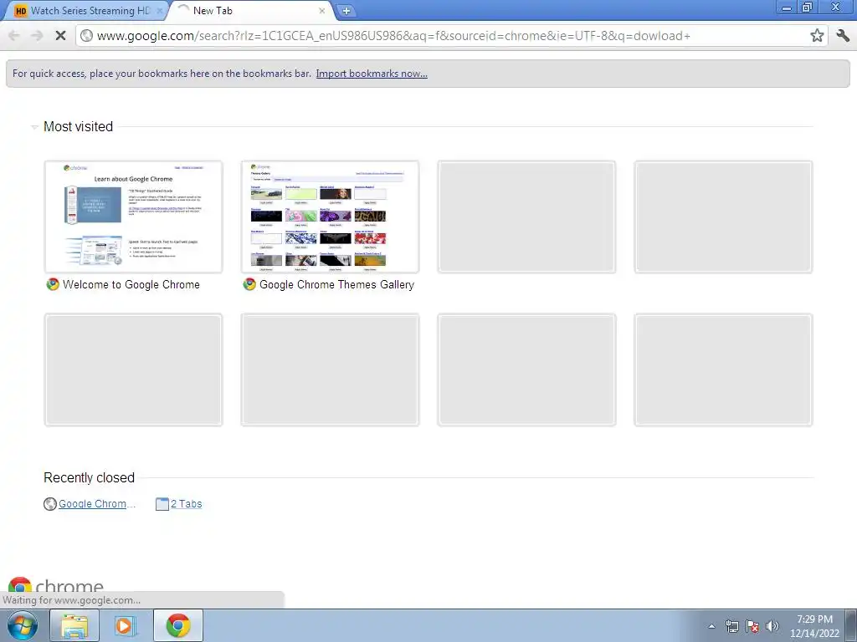Open a new tab with the plus button
This screenshot has height=642, width=857.
pos(346,10)
